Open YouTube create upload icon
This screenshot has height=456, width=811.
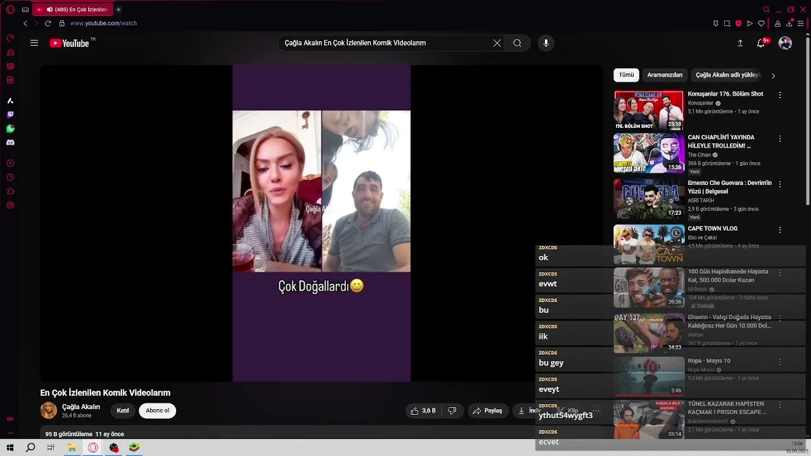[x=740, y=43]
